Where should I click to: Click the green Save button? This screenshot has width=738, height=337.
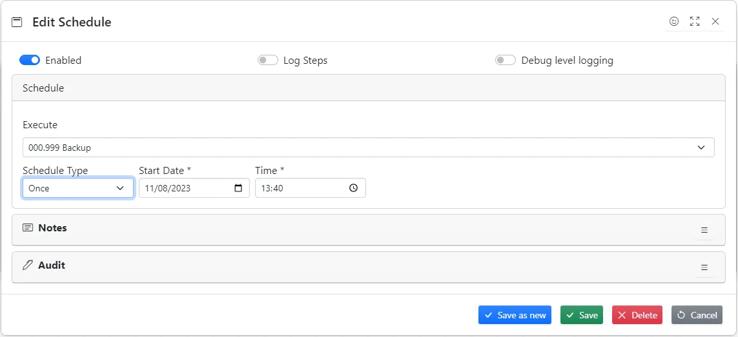pyautogui.click(x=582, y=315)
